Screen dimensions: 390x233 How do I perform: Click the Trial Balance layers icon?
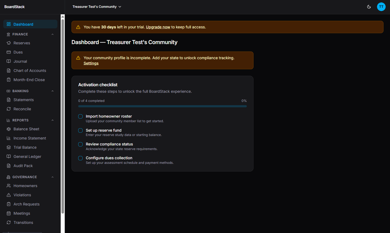click(9, 147)
